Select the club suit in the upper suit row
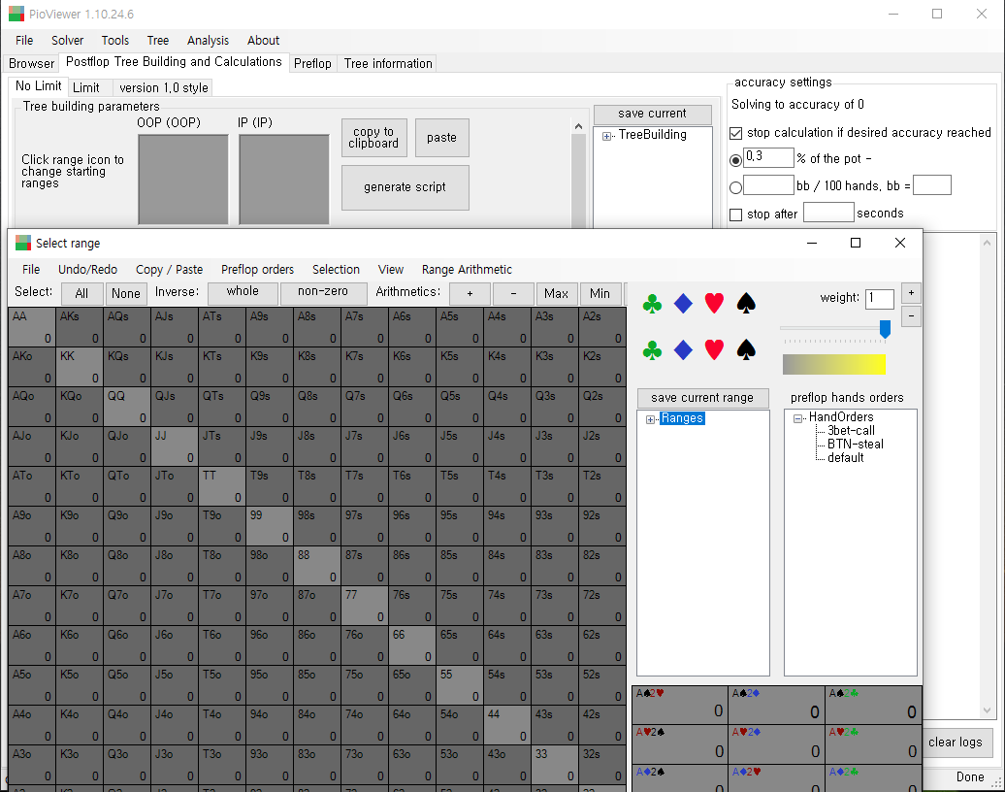 (652, 304)
